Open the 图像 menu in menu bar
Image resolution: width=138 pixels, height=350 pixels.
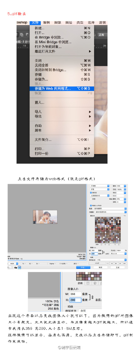pos(57,22)
